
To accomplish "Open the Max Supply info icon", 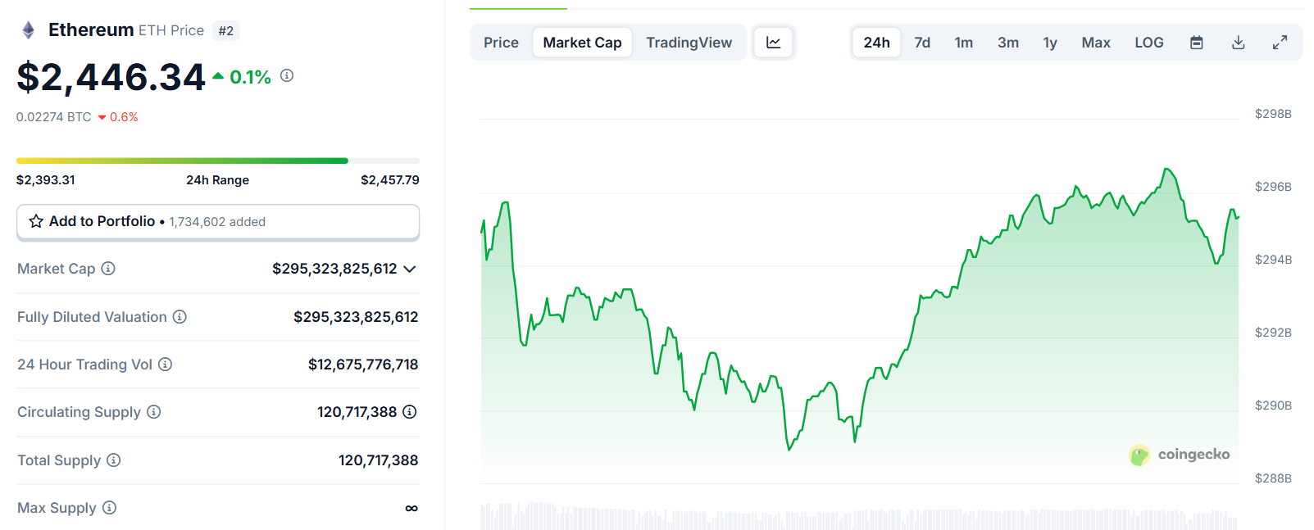I will click(109, 508).
